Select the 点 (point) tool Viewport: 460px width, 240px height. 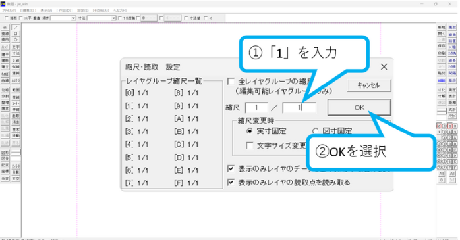5,28
